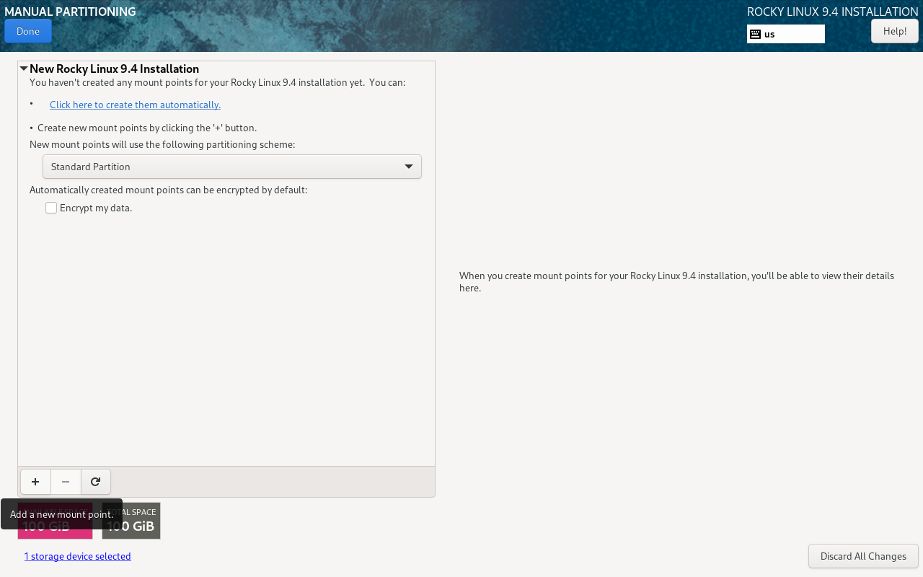Click the keyboard layout icon next to 'us'
Image resolution: width=923 pixels, height=577 pixels.
(756, 34)
